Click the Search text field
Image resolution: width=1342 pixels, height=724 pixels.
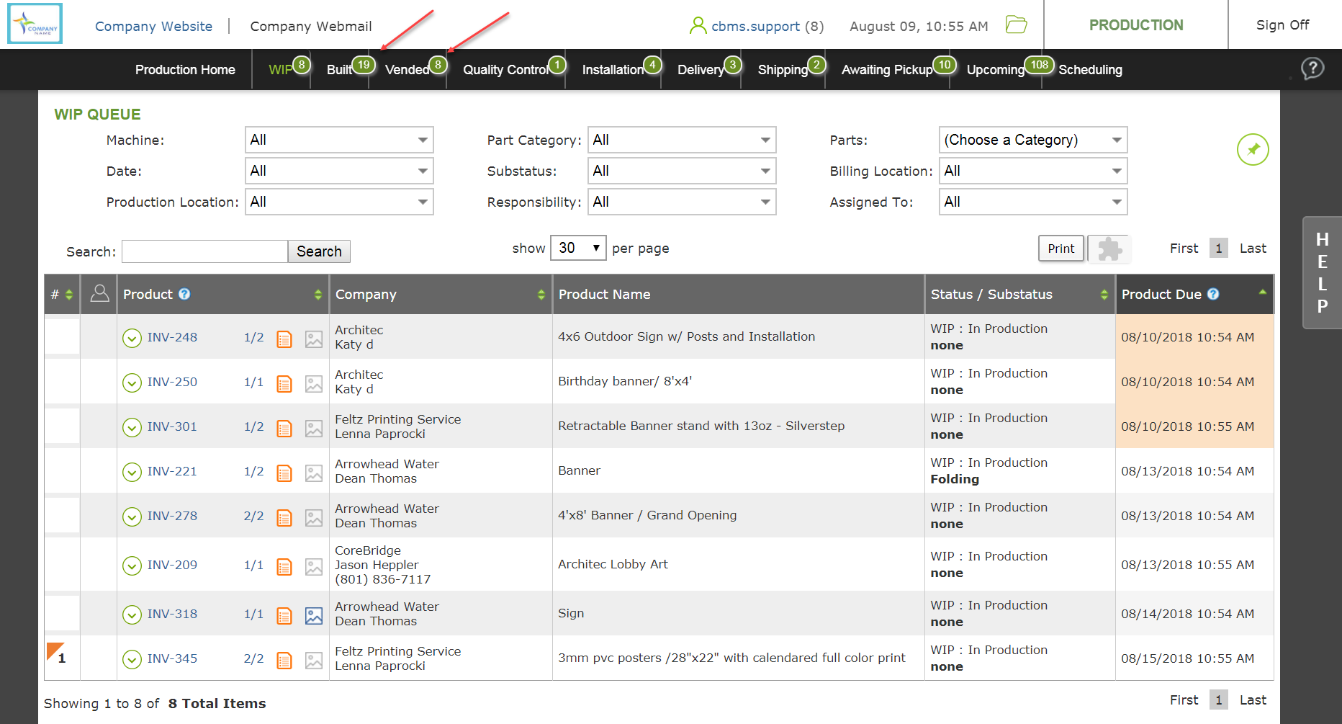pos(205,251)
